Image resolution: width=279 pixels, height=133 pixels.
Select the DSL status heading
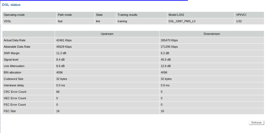(11, 5)
